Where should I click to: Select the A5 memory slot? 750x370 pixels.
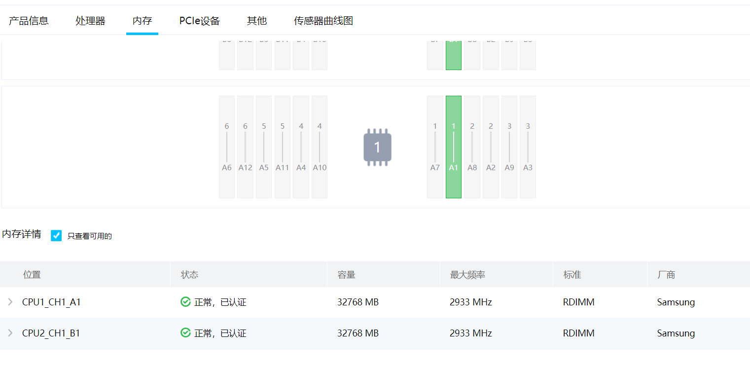pos(264,147)
